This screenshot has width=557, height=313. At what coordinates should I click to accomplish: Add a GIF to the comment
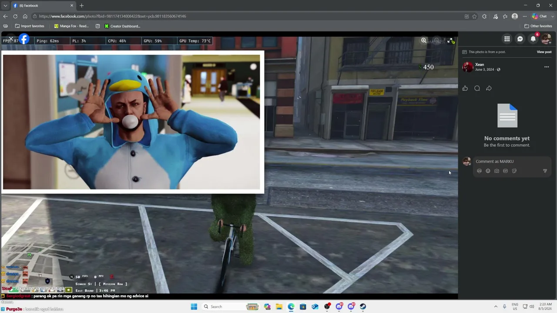point(505,171)
